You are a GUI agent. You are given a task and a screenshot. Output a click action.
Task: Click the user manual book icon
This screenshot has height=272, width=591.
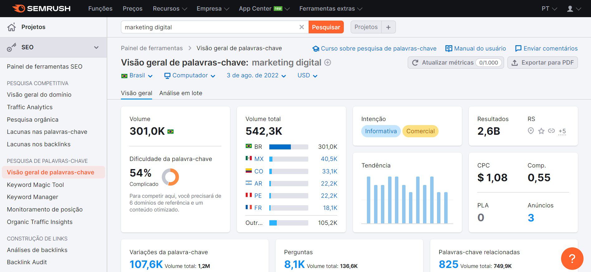[449, 48]
